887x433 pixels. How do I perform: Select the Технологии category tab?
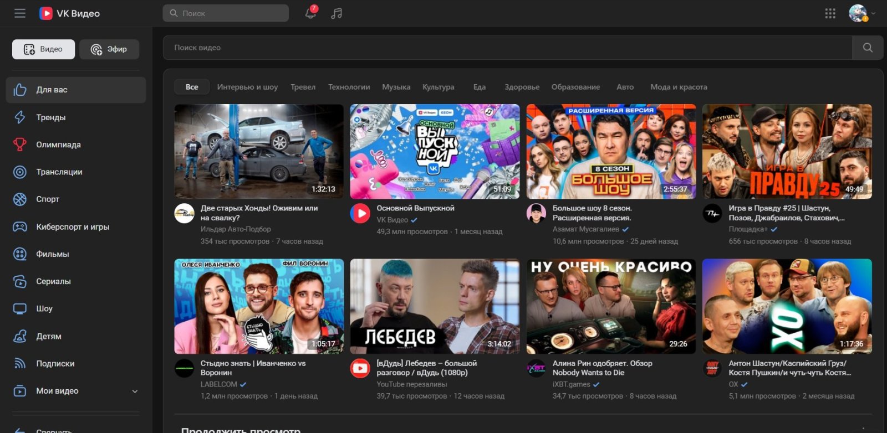click(x=349, y=87)
